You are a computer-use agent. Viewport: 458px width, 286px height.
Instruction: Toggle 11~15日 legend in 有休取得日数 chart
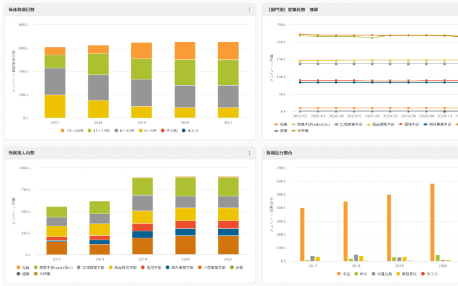(x=99, y=131)
